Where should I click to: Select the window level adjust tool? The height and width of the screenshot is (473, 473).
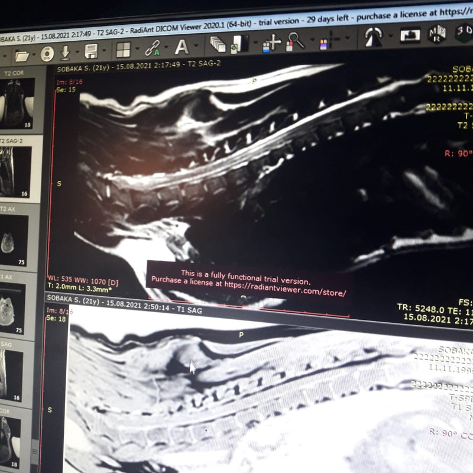pyautogui.click(x=239, y=44)
